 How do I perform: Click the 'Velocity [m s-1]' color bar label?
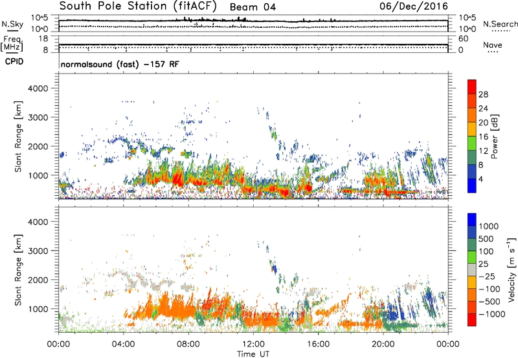[512, 269]
